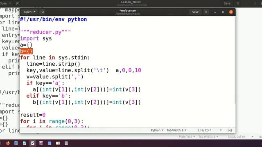Screen dimensions: 262x147
Task: Minimize the Lesson_10.txt background window
Action: tap(246, 3)
